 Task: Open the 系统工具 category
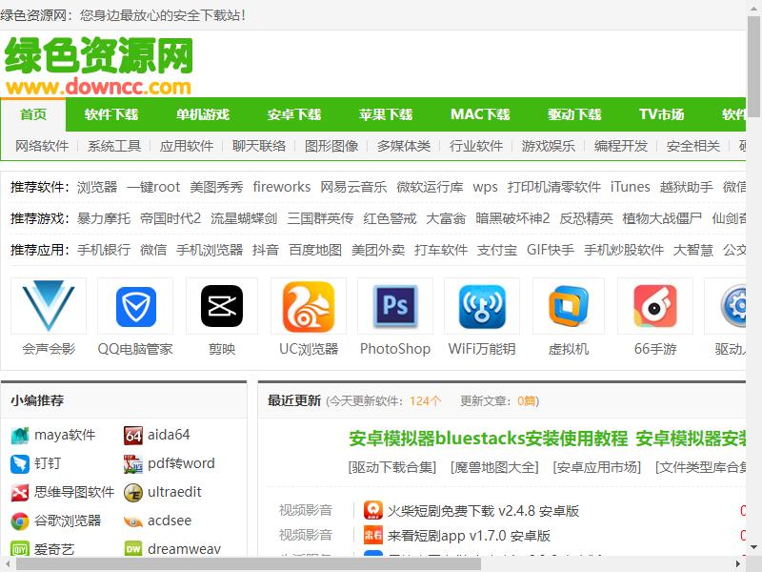pos(114,146)
